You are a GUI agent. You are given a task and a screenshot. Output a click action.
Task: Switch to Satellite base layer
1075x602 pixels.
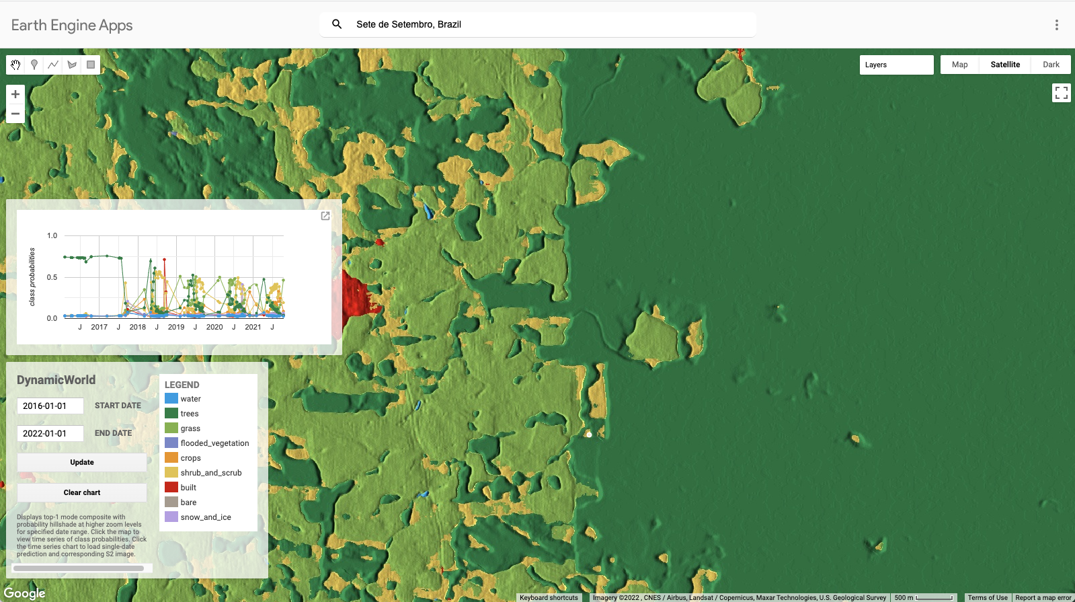tap(1005, 65)
